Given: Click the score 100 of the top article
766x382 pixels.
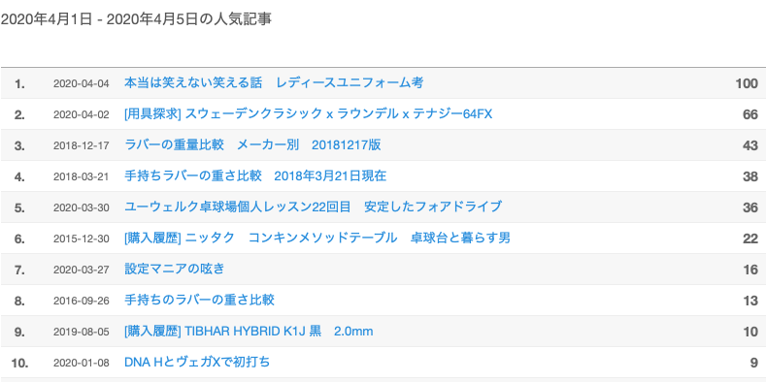Looking at the screenshot, I should 747,83.
